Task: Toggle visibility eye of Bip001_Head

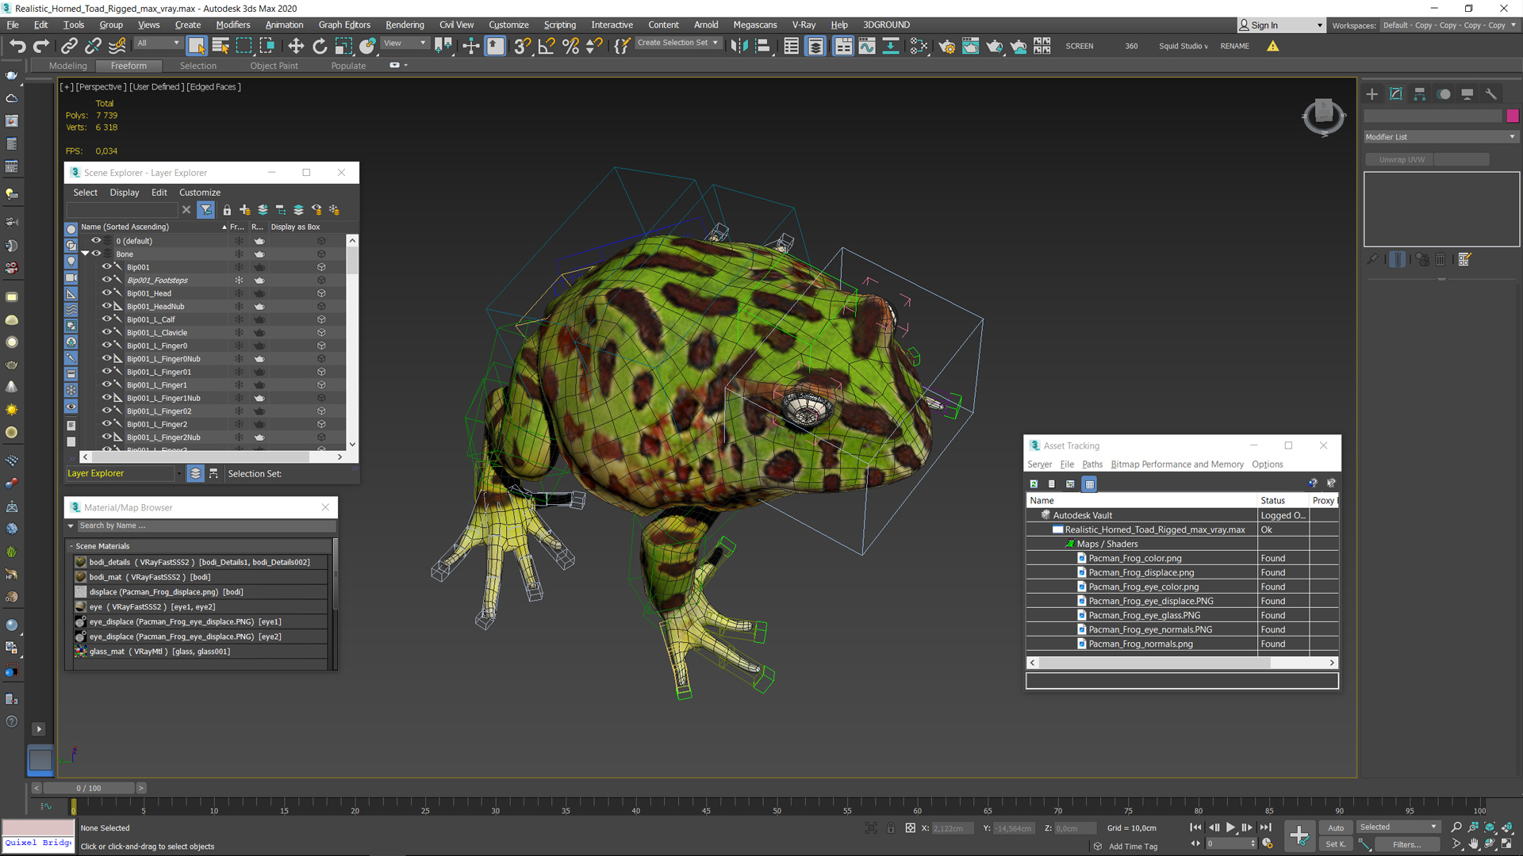Action: pyautogui.click(x=106, y=293)
